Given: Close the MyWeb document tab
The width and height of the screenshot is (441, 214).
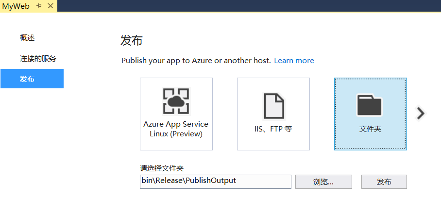Looking at the screenshot, I should (51, 6).
